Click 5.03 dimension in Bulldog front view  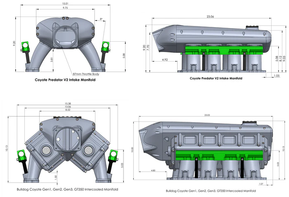pos(123,165)
